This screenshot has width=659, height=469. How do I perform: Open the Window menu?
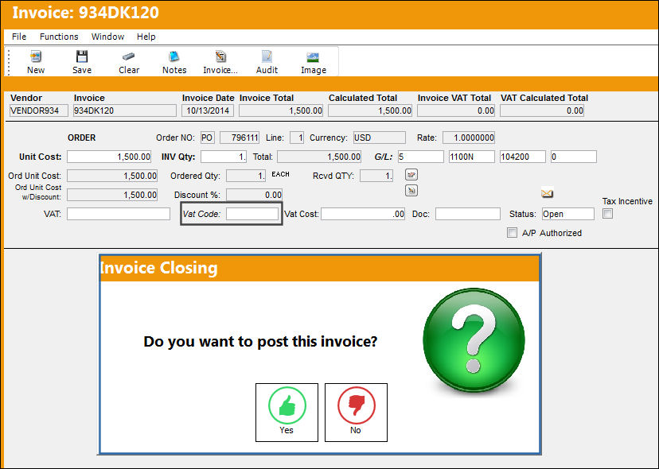[107, 37]
